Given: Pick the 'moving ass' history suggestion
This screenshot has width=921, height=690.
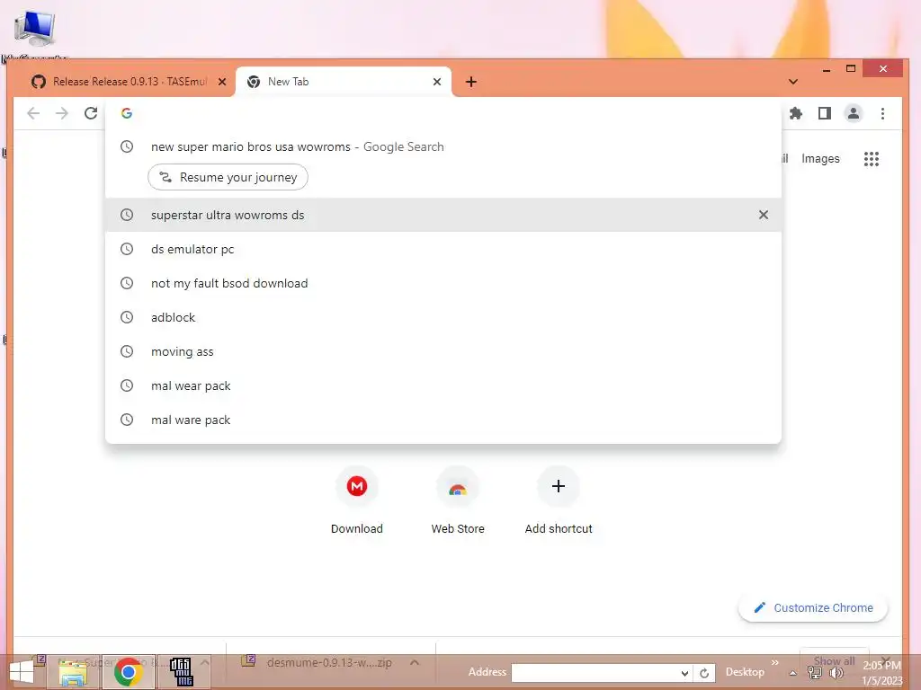Looking at the screenshot, I should [443, 351].
